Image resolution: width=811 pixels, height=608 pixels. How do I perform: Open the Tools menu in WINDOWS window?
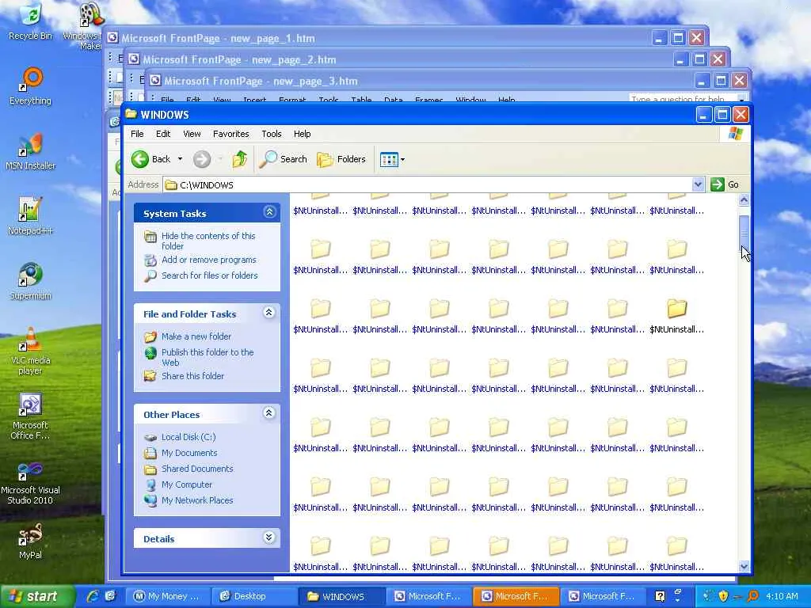(272, 134)
